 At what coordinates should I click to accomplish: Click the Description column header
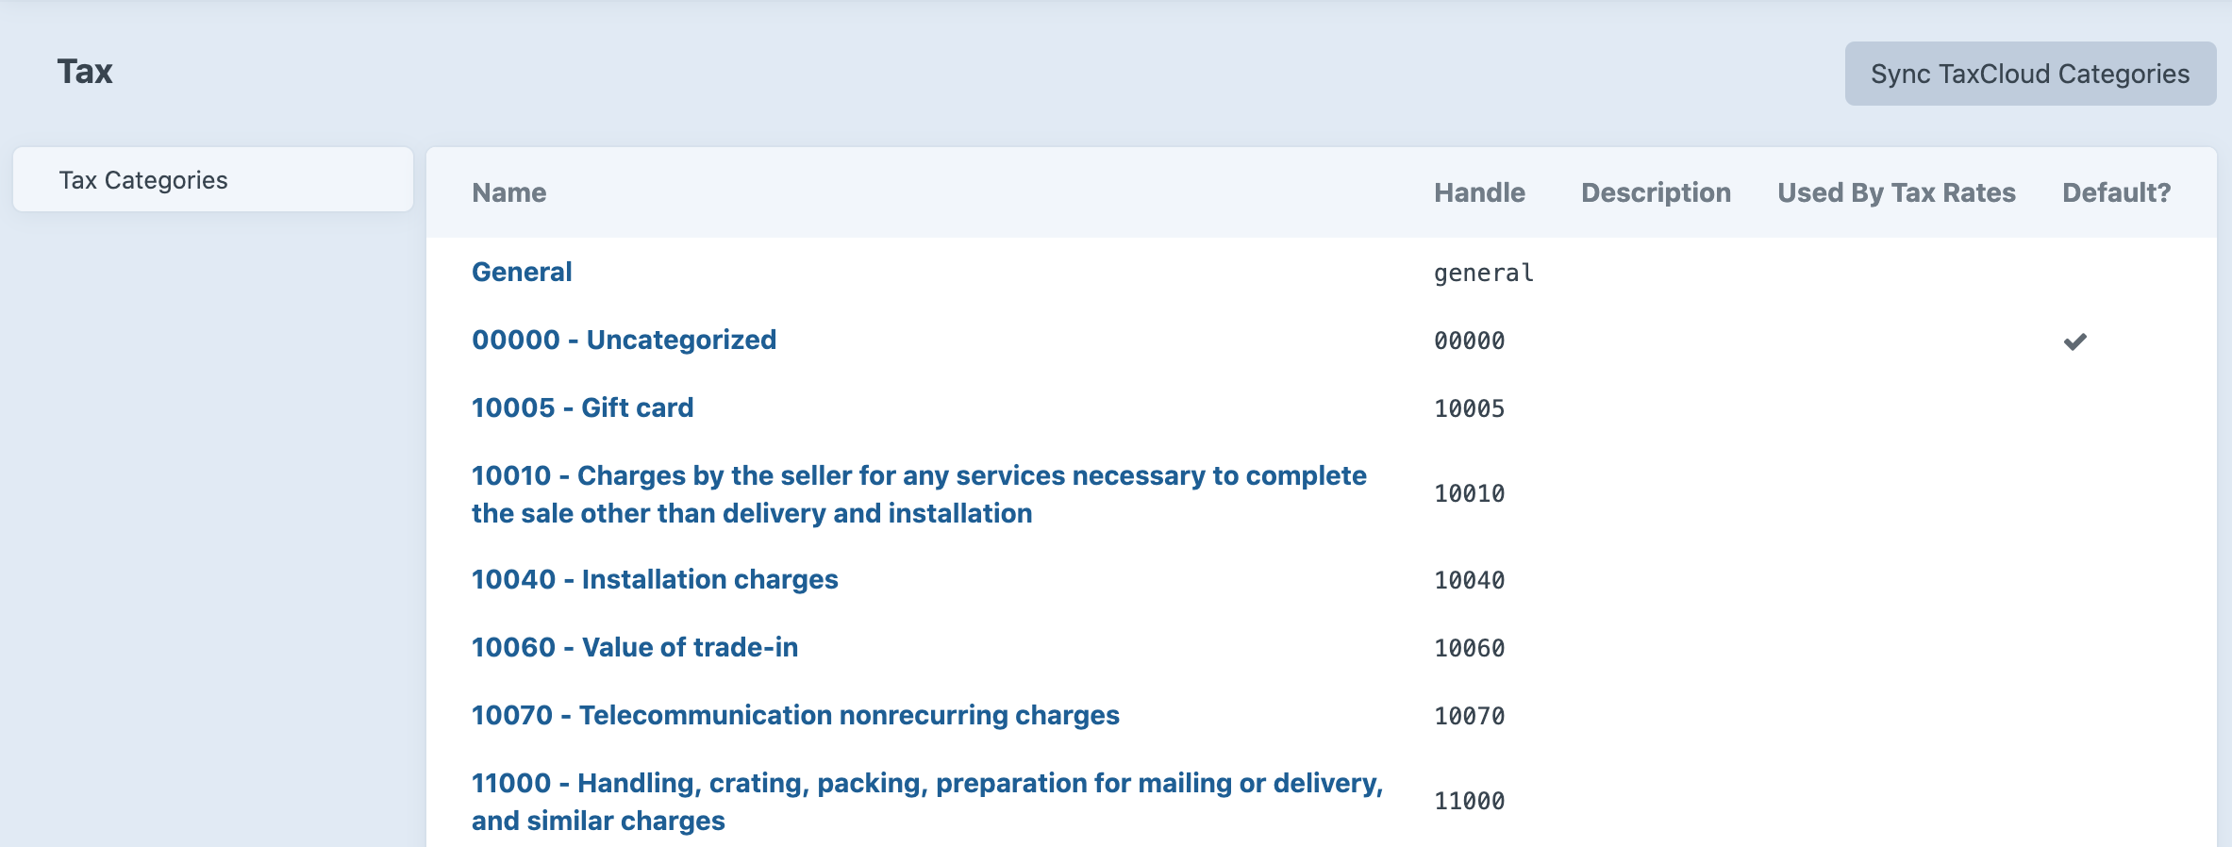tap(1656, 192)
